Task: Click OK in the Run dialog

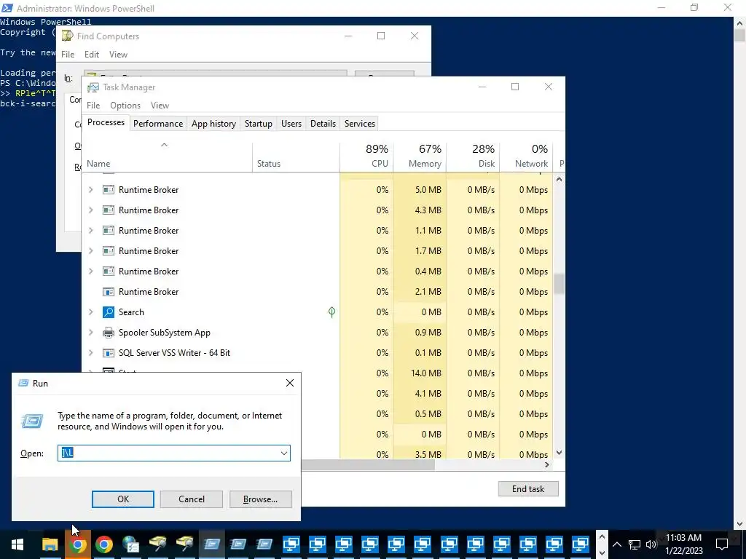Action: click(122, 499)
